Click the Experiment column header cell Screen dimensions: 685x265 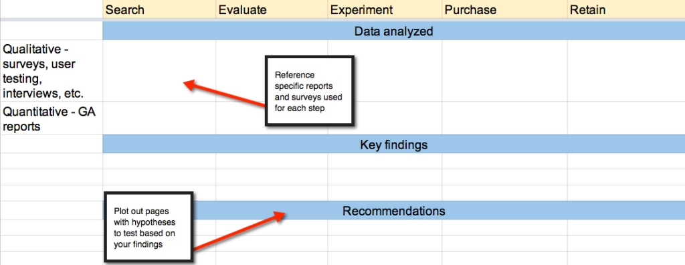[385, 9]
